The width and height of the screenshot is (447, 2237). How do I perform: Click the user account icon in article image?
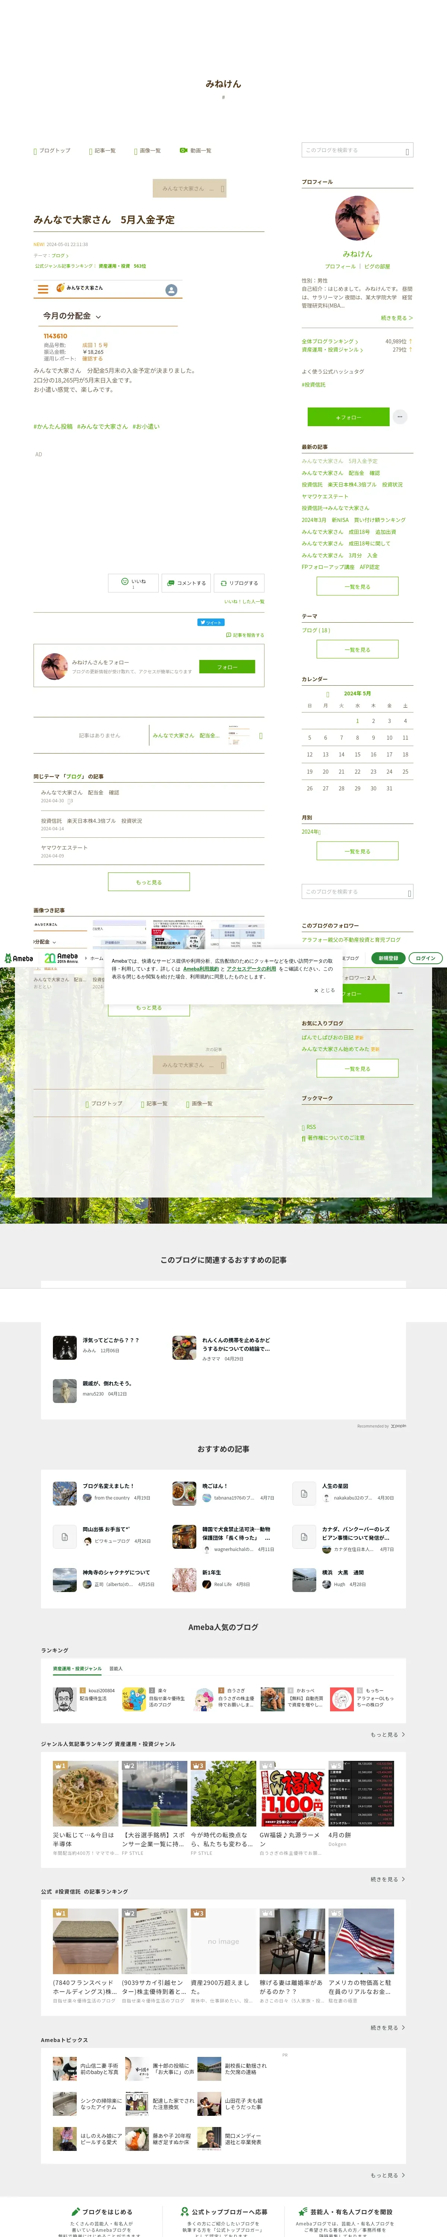(x=171, y=289)
